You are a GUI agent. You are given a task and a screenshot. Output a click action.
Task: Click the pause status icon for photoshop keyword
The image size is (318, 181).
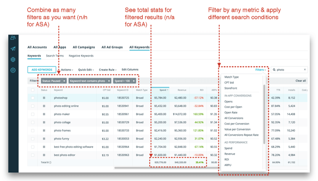point(44,98)
